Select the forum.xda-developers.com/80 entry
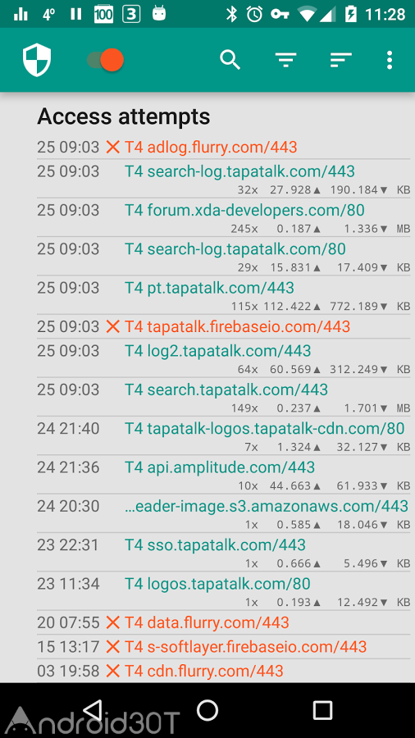The height and width of the screenshot is (738, 415). (224, 217)
